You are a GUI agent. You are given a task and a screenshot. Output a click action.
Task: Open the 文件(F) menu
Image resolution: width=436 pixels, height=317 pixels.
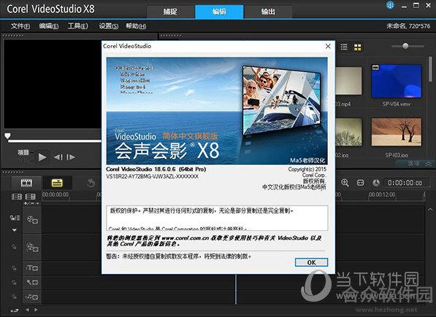point(20,26)
